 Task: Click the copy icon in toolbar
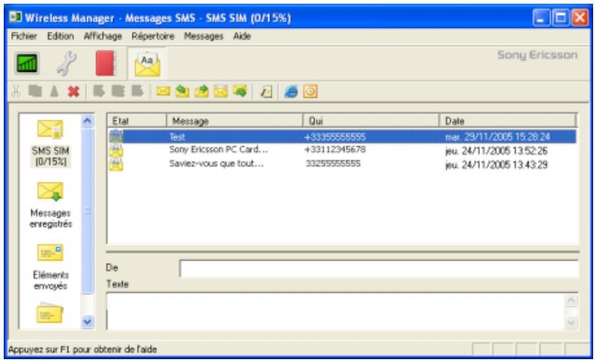[x=35, y=91]
